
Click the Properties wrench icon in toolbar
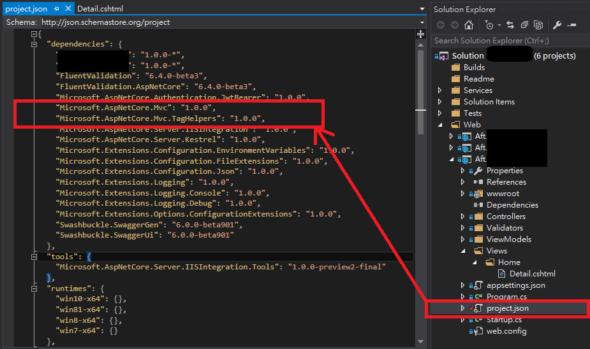[x=557, y=25]
